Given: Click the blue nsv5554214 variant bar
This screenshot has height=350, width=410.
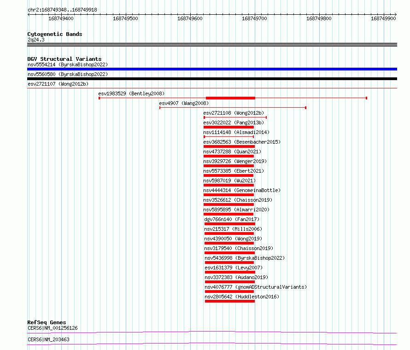Looking at the screenshot, I should pos(212,69).
